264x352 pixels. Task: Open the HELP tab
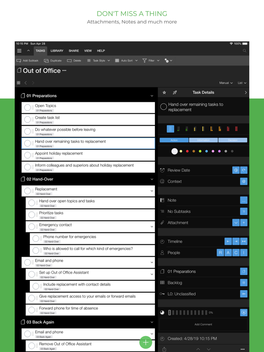click(x=101, y=51)
